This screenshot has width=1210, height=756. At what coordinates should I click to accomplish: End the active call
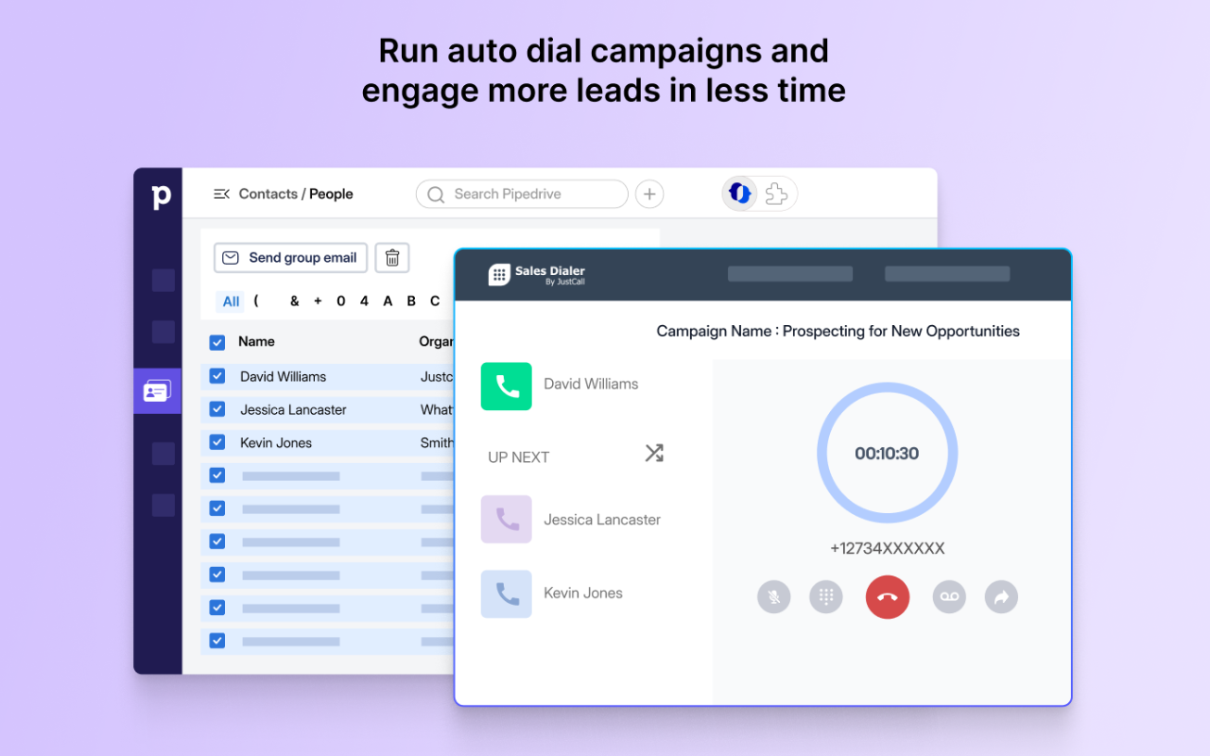click(x=888, y=596)
